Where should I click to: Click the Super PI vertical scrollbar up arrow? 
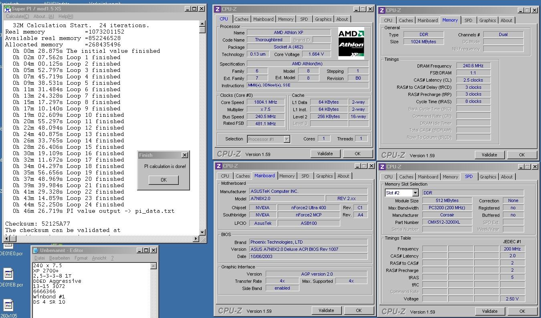(202, 24)
